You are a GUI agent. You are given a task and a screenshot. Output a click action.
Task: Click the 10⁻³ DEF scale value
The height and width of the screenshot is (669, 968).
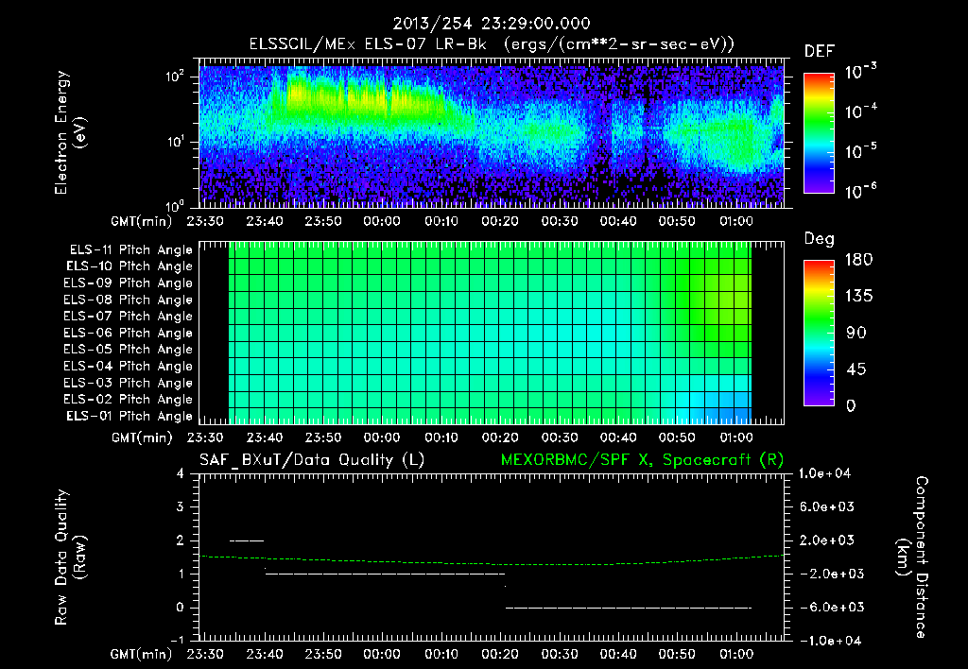[861, 72]
